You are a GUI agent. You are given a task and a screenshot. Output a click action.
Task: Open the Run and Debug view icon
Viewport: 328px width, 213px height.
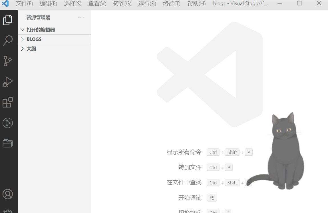(x=7, y=82)
